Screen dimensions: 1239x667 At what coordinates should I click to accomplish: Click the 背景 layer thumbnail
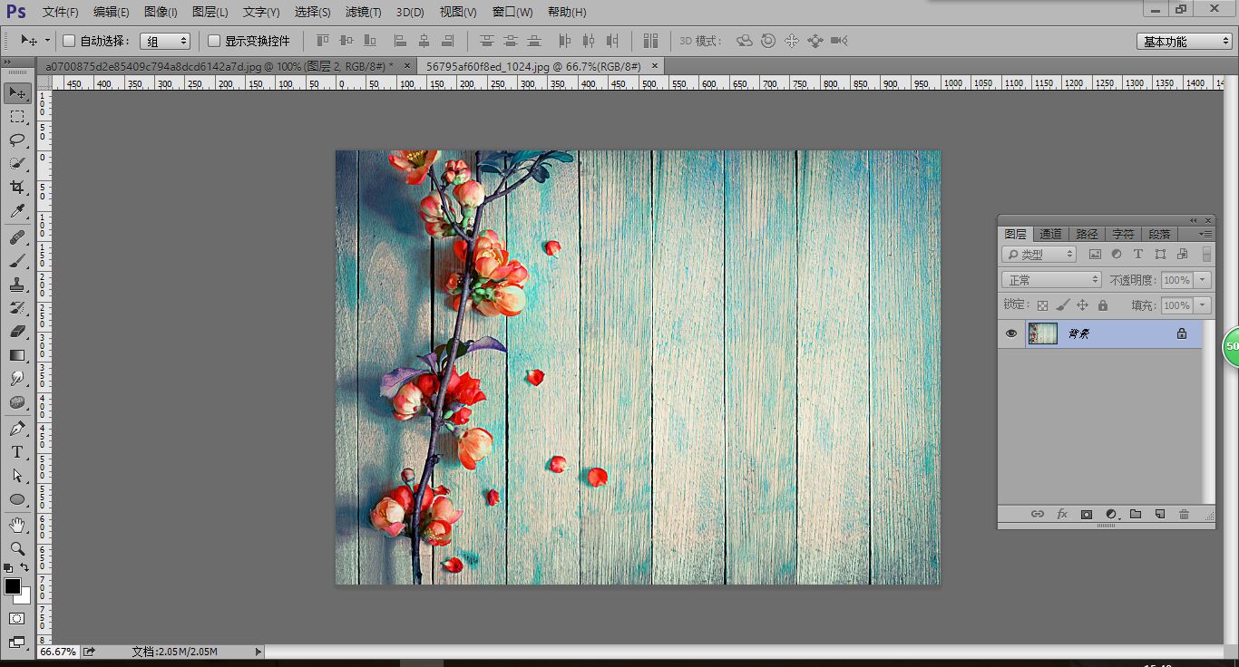pos(1043,333)
